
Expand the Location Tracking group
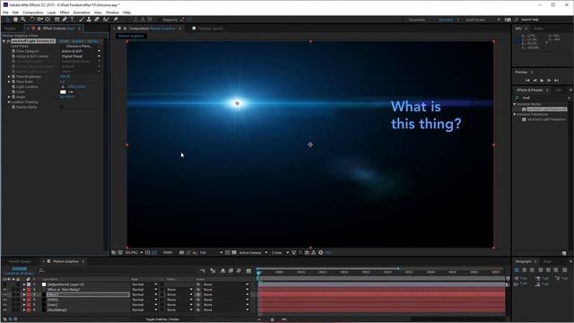[x=9, y=102]
